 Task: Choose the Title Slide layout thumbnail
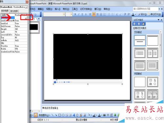[140, 40]
